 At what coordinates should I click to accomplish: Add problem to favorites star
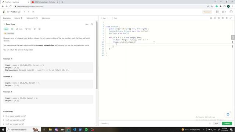coord(35,29)
